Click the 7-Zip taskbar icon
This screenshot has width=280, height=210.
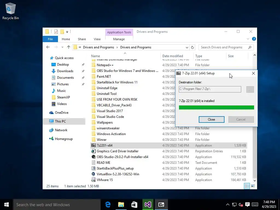(161, 205)
